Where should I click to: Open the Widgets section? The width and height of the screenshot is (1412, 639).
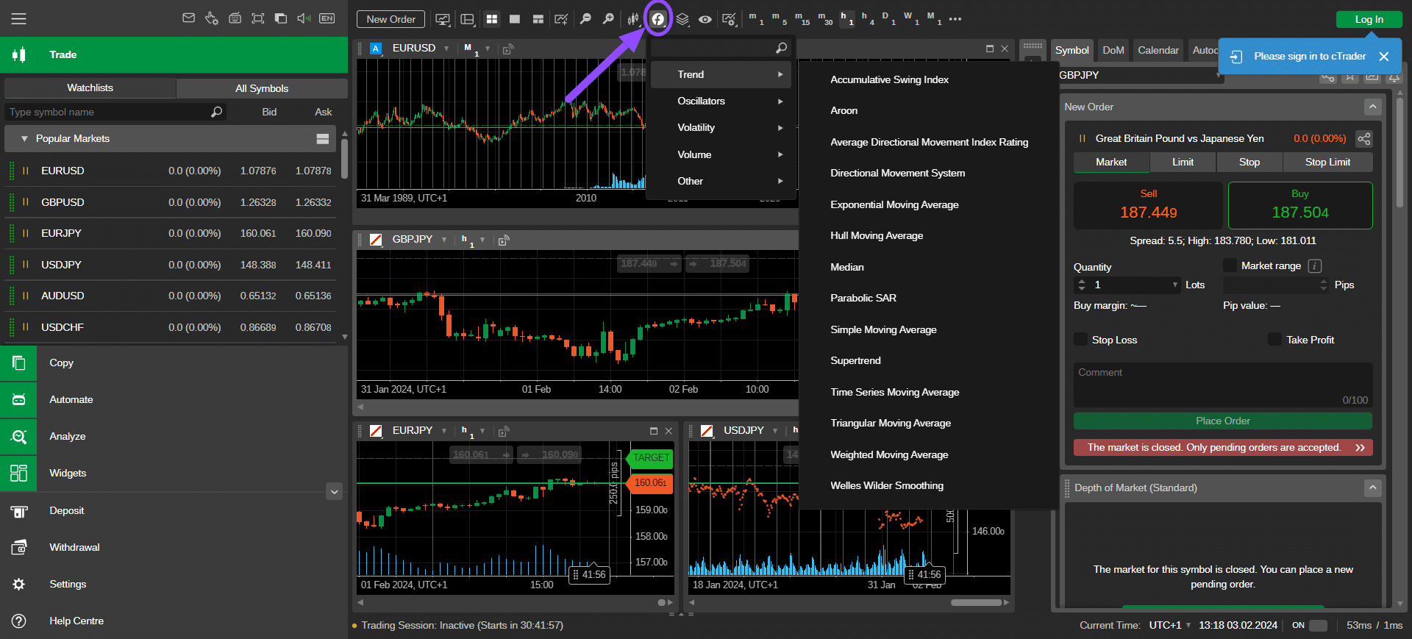point(174,474)
